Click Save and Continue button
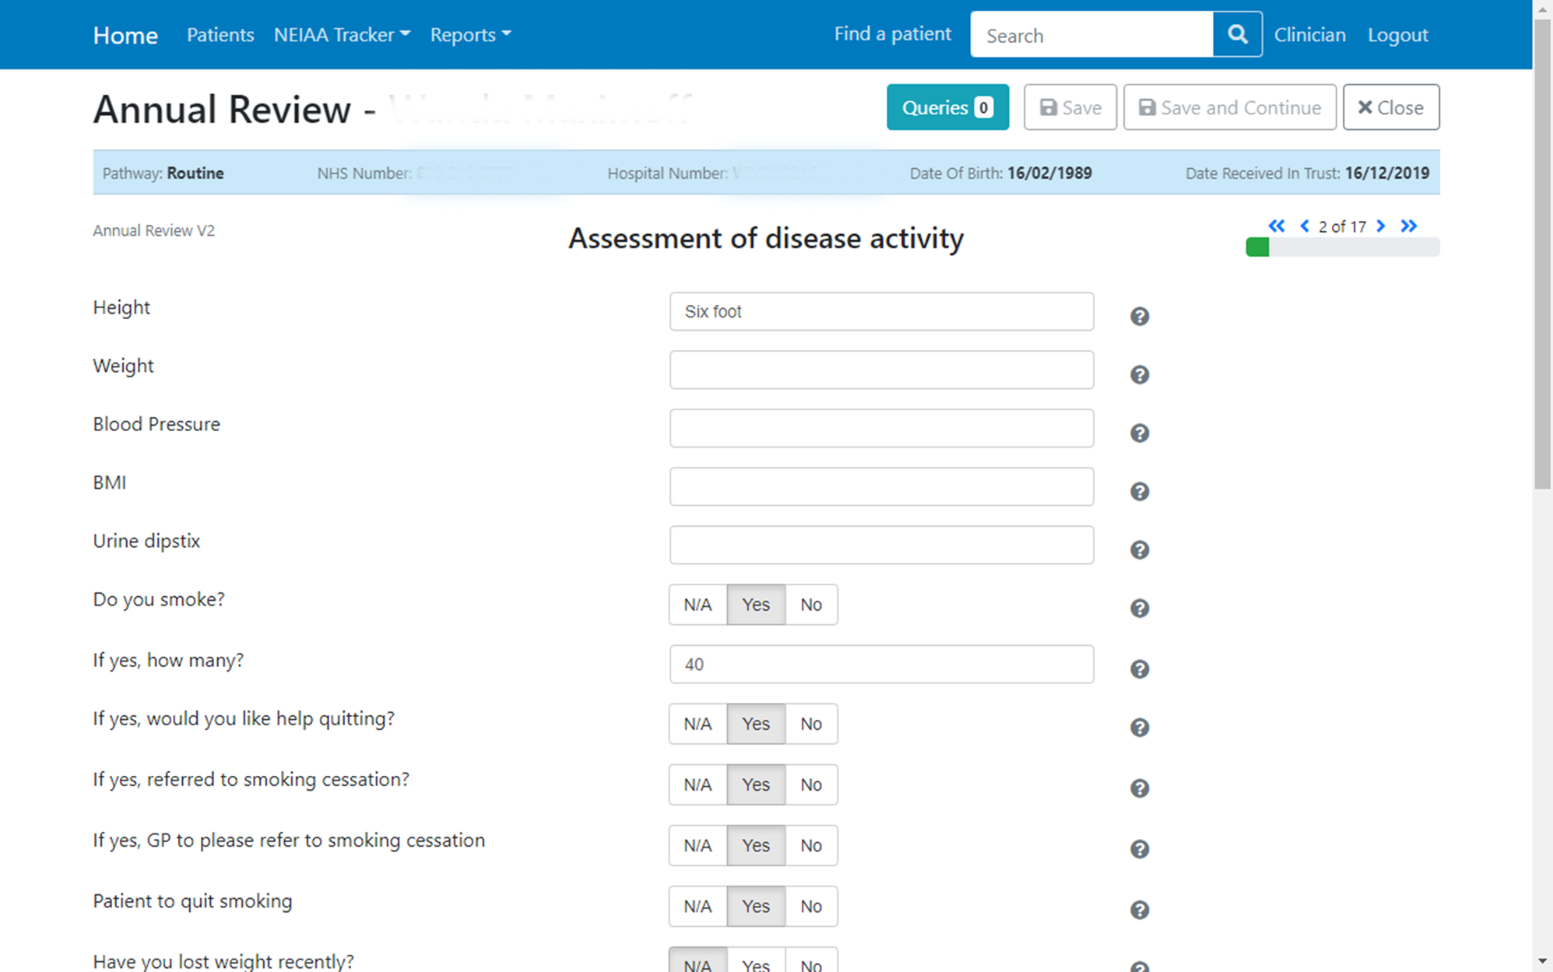 tap(1230, 107)
